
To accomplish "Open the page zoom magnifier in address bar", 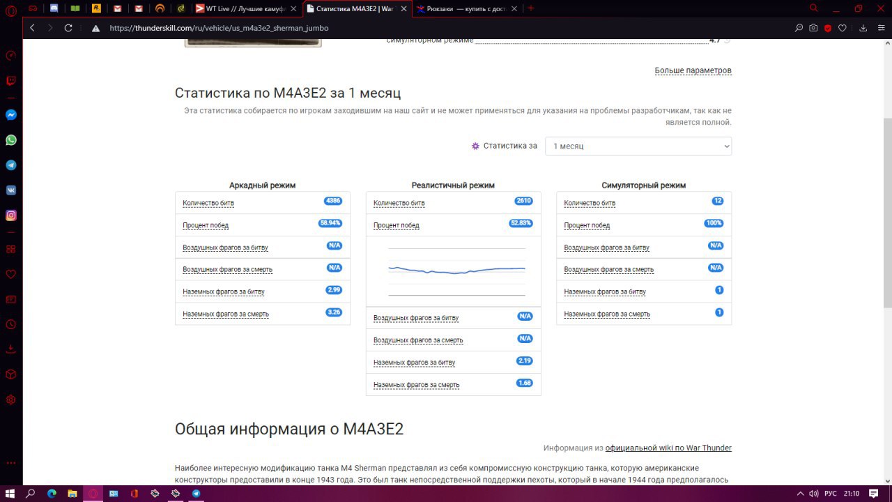I will pos(799,29).
